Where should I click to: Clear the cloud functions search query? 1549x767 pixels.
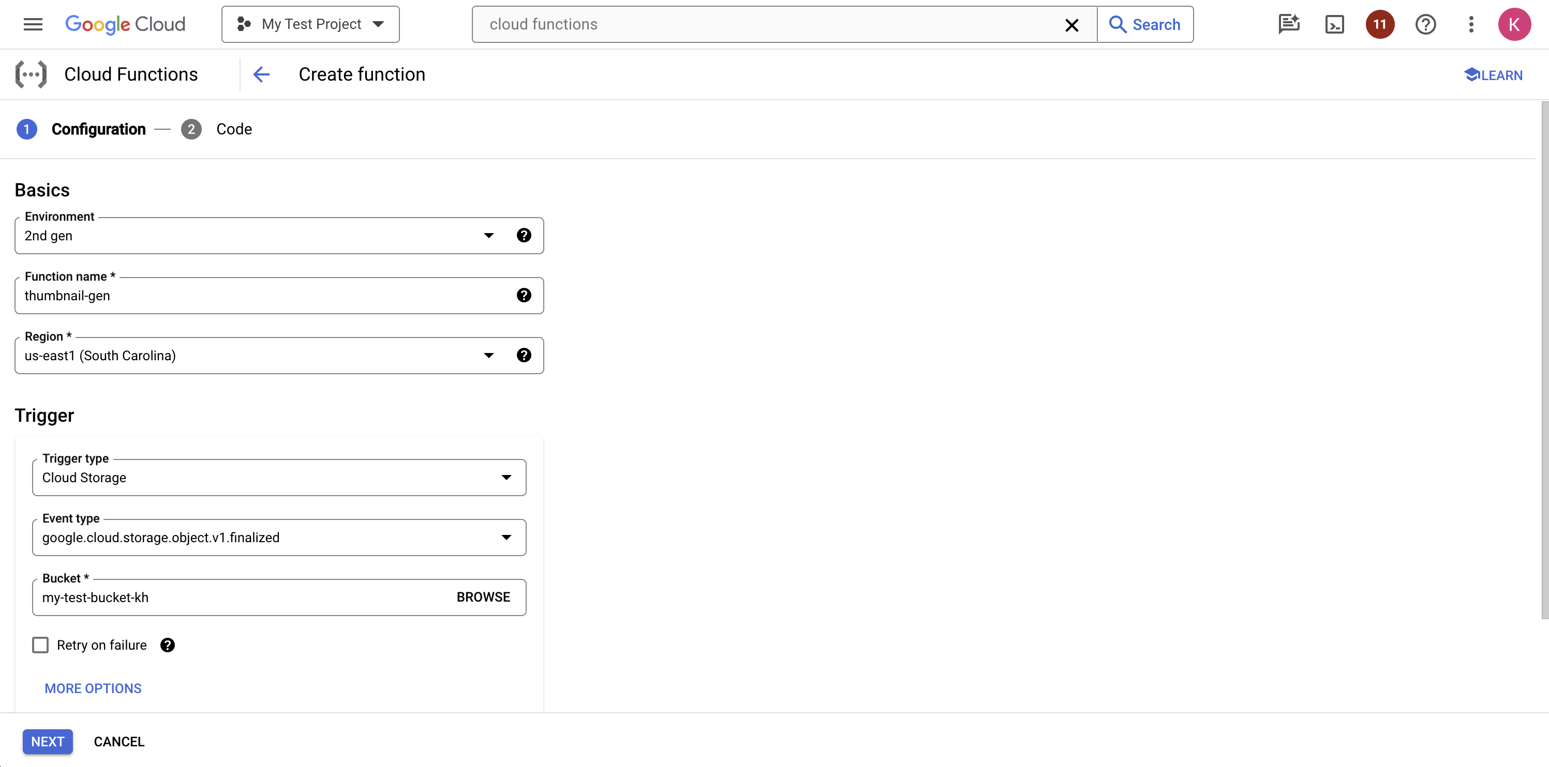[1072, 25]
